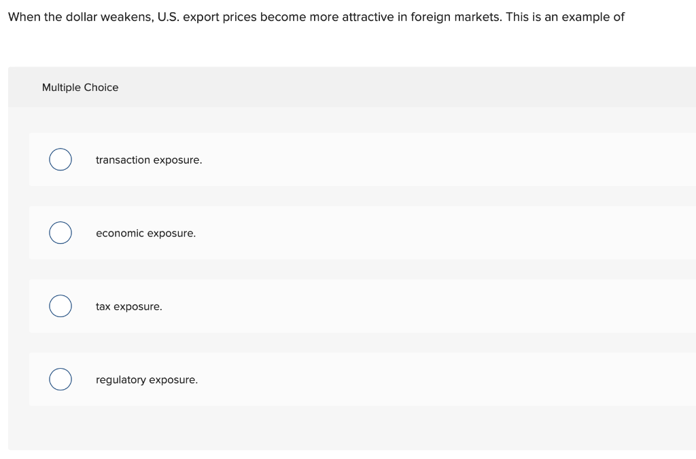696x459 pixels.
Task: Click the gray header bar area
Action: pos(340,87)
